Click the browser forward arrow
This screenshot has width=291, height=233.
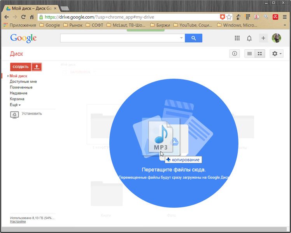[x=15, y=17]
